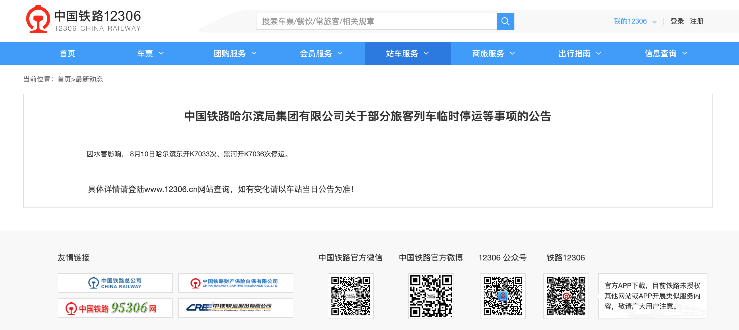Image resolution: width=739 pixels, height=330 pixels.
Task: Click the 登录 login link
Action: 677,21
